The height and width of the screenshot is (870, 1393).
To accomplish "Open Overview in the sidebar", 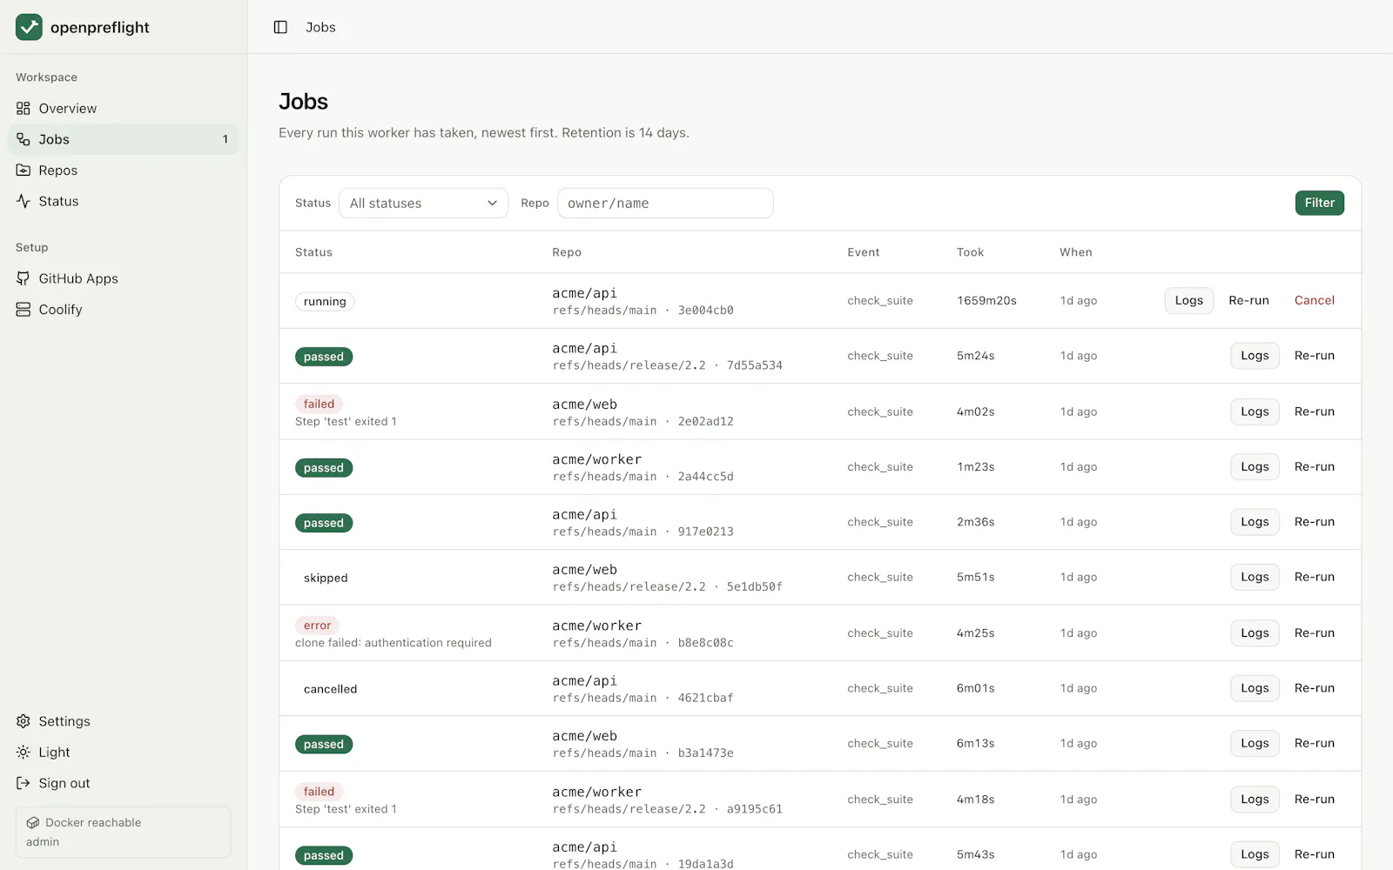I will coord(124,109).
